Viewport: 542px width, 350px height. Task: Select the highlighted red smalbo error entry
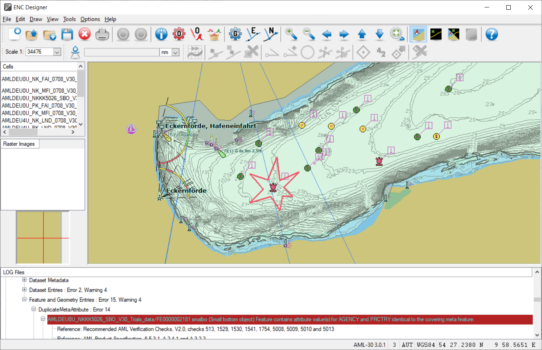pos(261,319)
